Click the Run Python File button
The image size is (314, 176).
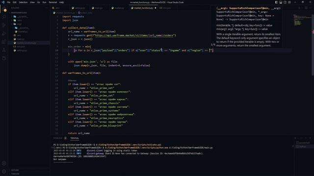(x=299, y=8)
